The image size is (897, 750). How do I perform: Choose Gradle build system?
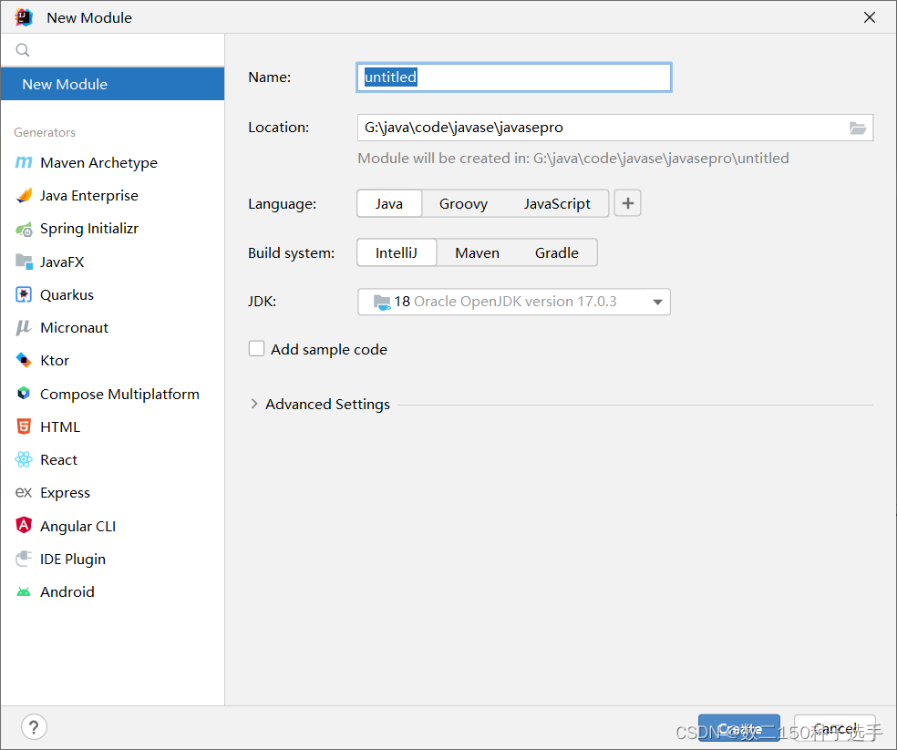click(x=557, y=252)
